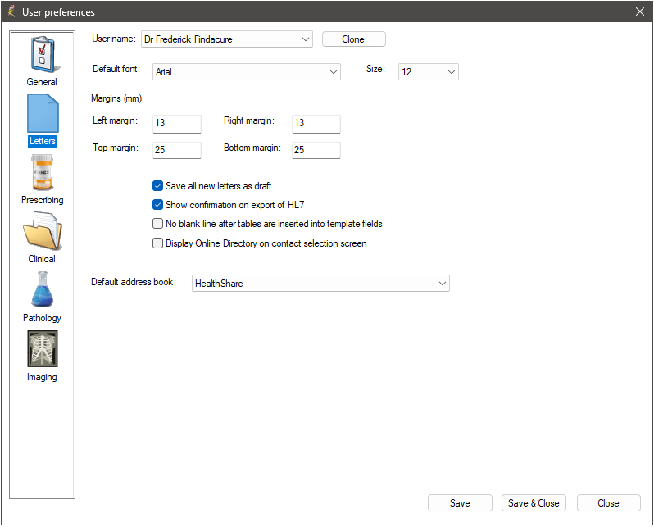Open the Imaging x-ray icon
Screen dimensions: 654x527
coord(43,349)
